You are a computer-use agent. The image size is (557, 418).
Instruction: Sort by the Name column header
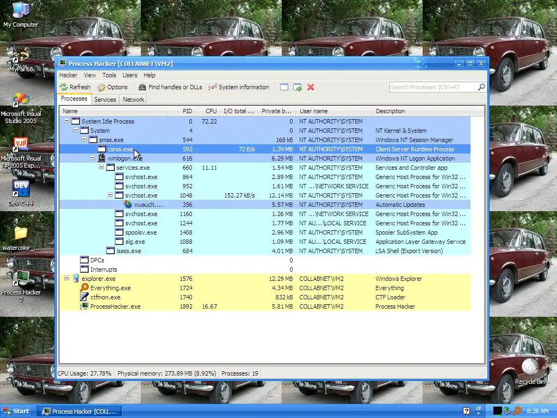click(x=113, y=111)
